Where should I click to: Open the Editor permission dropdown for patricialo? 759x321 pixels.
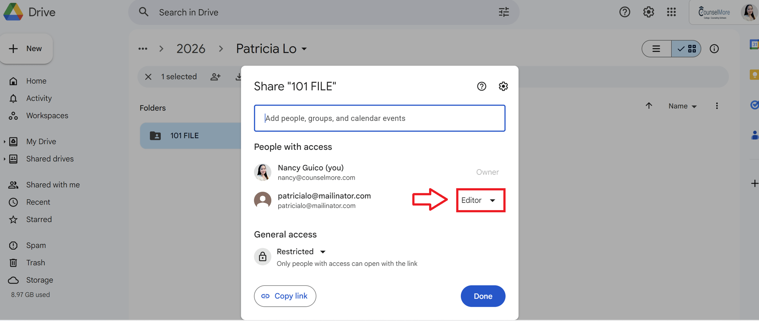[480, 200]
